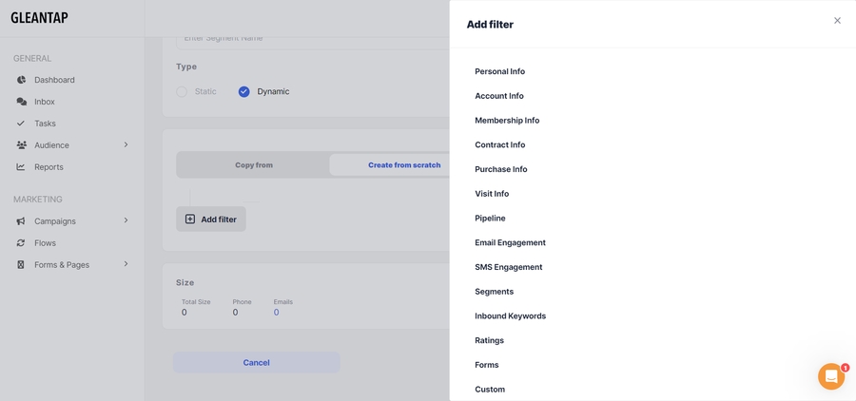
Task: Close the Add filter panel
Action: click(837, 20)
